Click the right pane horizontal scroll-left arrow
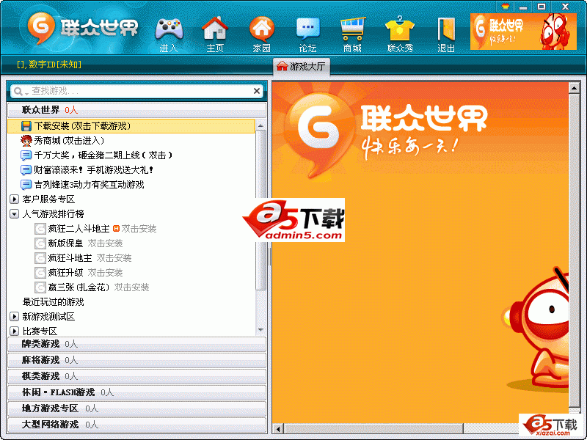The height and width of the screenshot is (440, 587). coord(278,429)
